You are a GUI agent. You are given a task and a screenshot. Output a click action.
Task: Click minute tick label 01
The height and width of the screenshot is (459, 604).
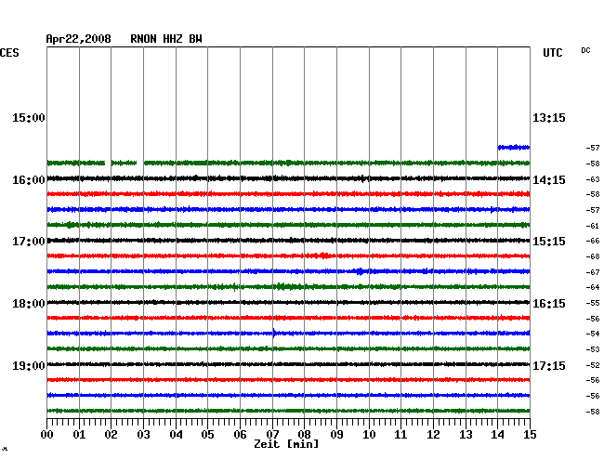79,435
